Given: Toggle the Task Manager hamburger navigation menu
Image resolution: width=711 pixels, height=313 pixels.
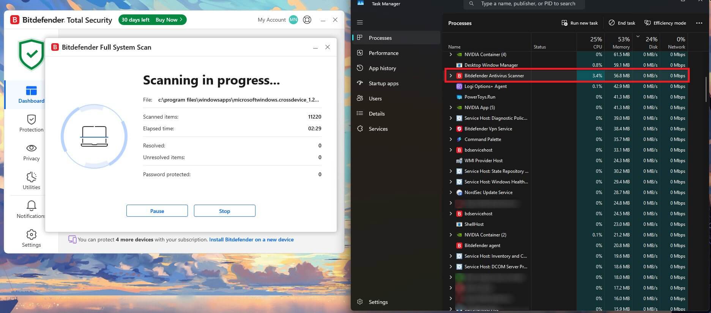Looking at the screenshot, I should (360, 23).
